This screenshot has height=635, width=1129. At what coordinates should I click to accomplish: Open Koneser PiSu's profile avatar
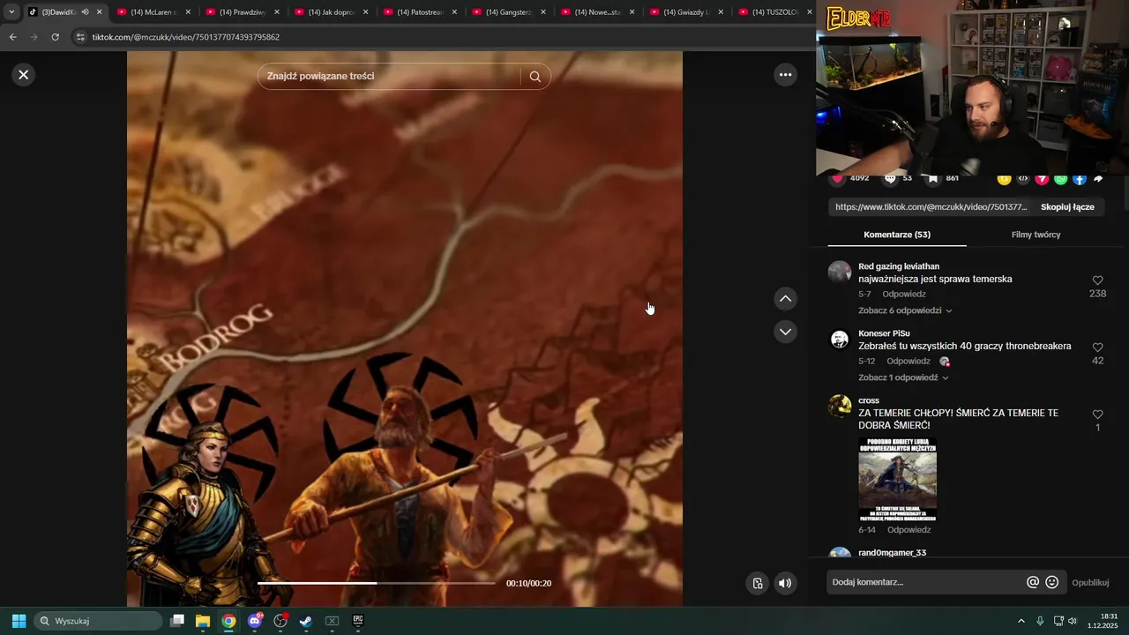click(840, 340)
